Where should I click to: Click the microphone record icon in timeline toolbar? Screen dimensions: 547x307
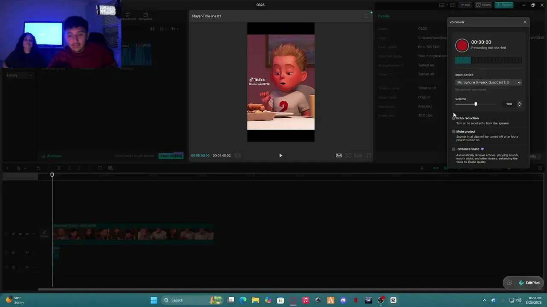[422, 168]
